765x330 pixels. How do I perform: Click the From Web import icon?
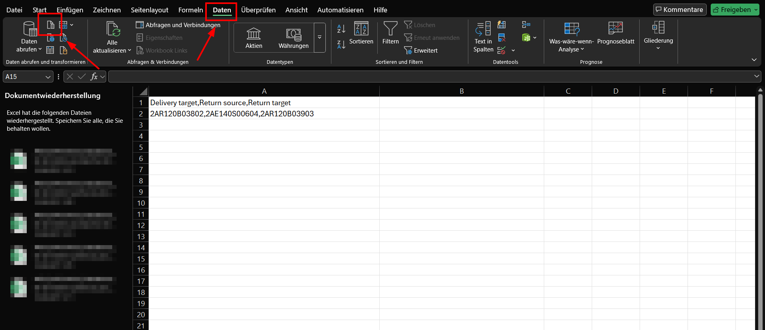[50, 38]
